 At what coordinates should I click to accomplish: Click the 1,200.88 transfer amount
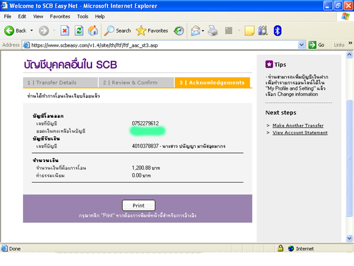click(x=146, y=168)
